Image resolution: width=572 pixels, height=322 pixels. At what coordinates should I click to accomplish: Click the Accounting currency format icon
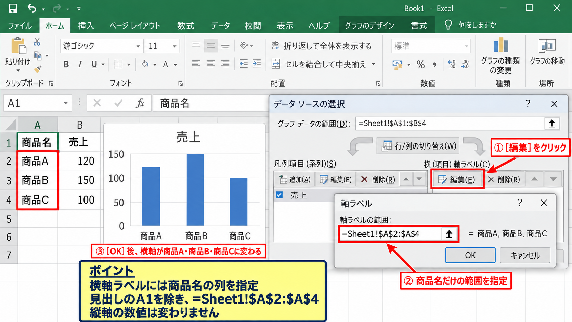click(397, 64)
